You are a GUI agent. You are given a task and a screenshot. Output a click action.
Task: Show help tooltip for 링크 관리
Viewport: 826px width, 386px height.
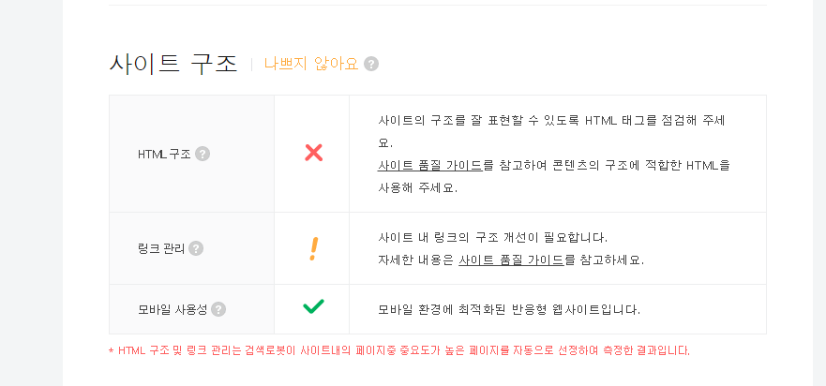click(x=196, y=248)
